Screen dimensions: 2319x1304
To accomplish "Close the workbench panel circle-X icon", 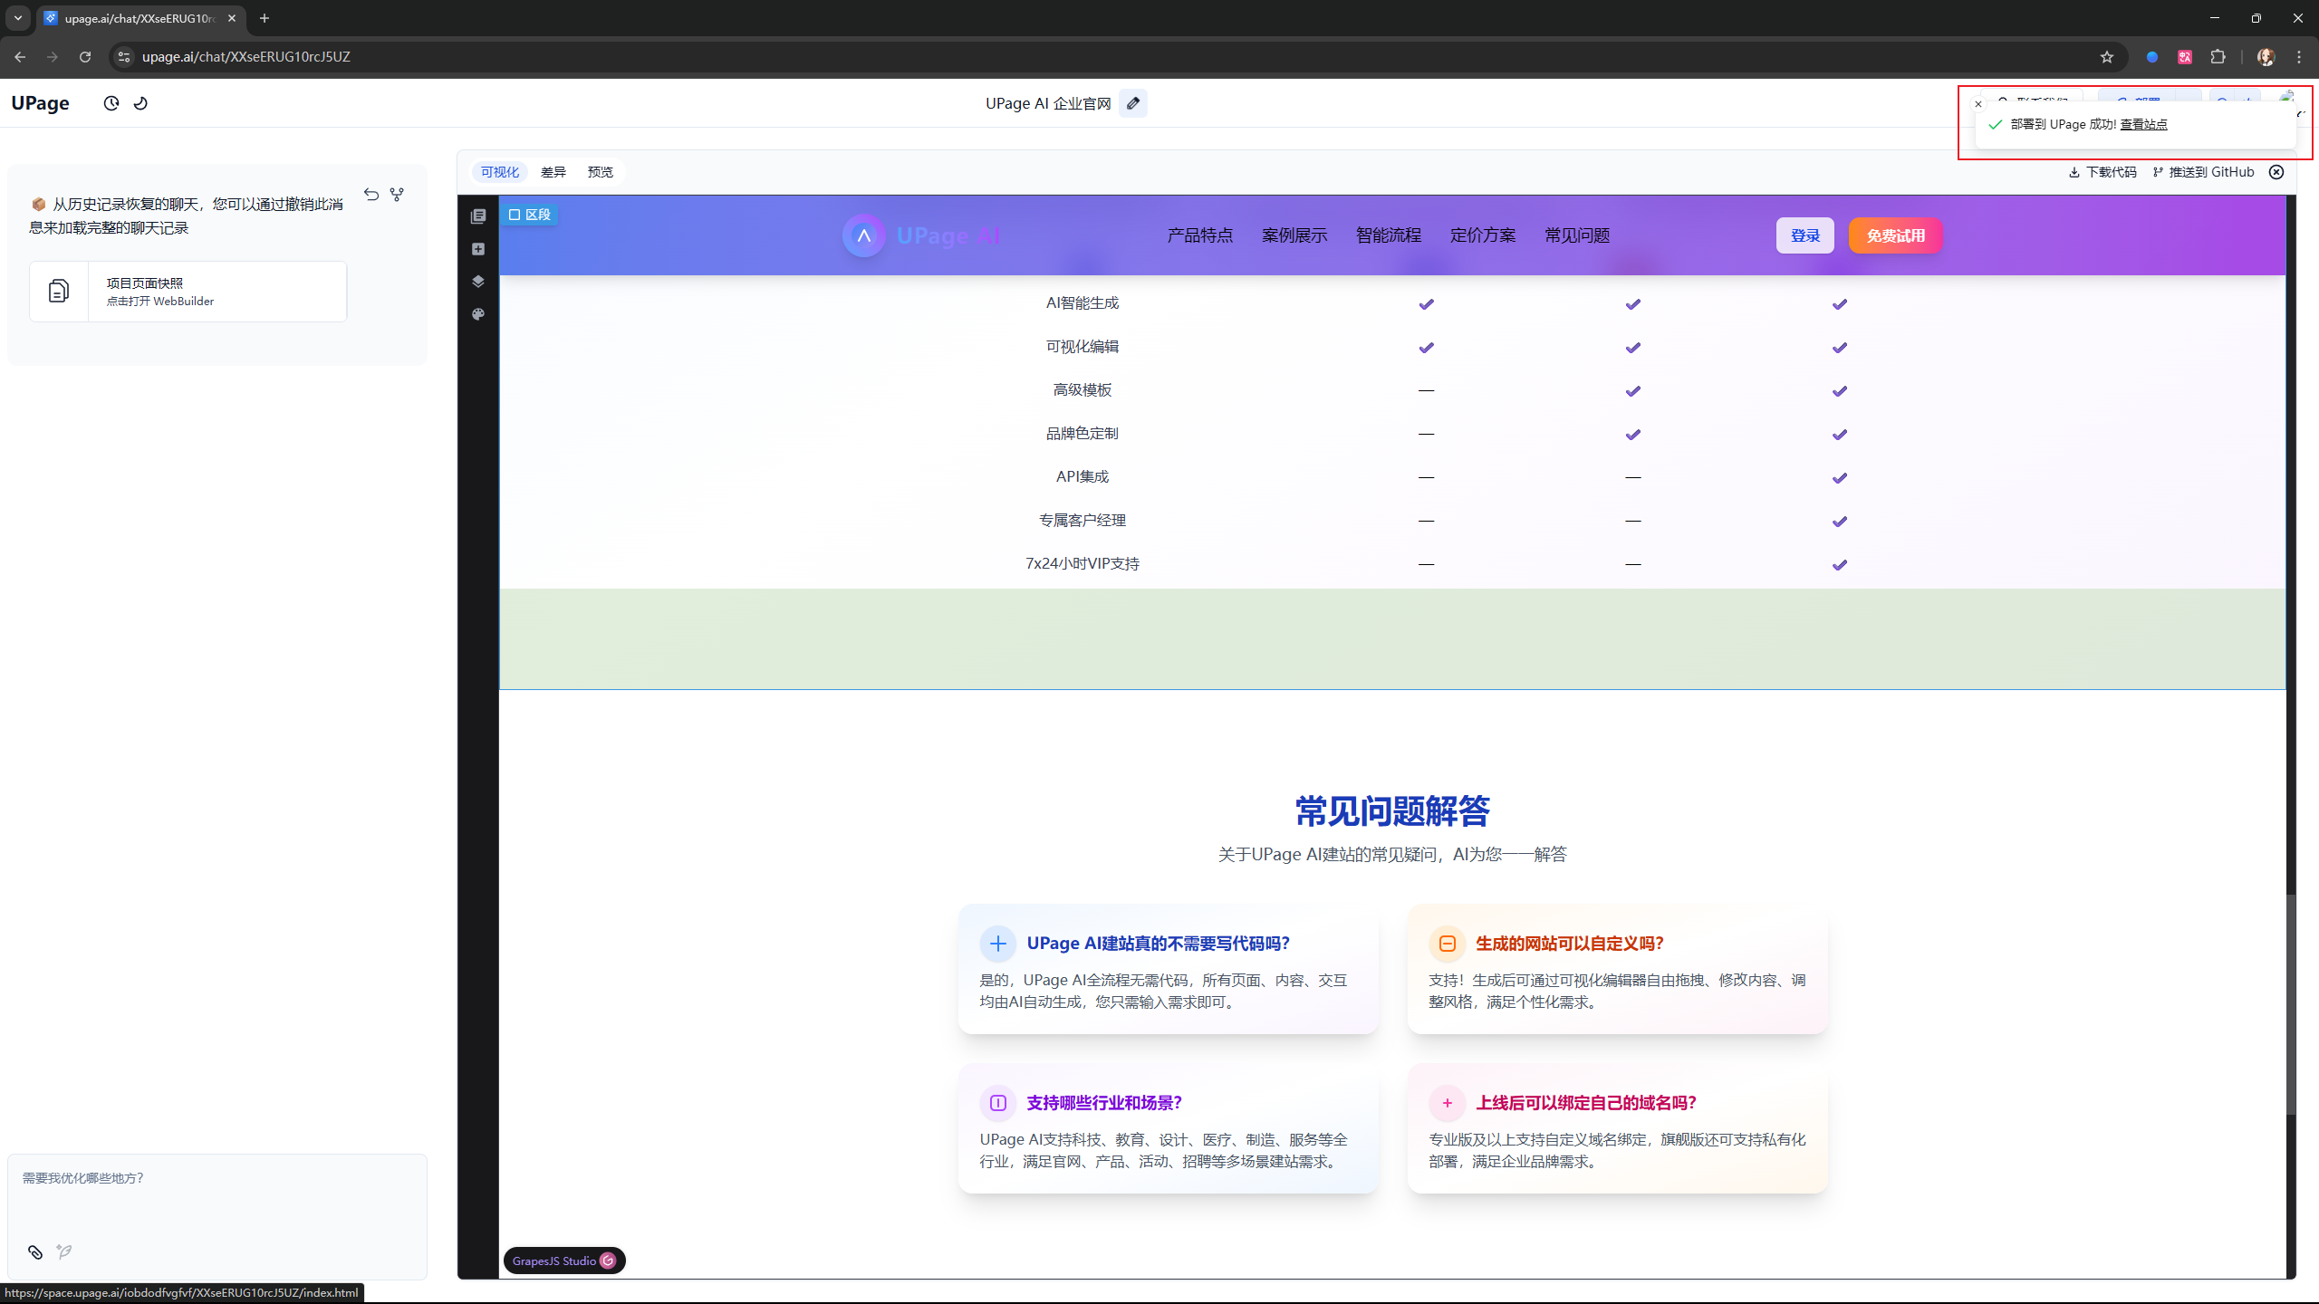I will [2276, 172].
